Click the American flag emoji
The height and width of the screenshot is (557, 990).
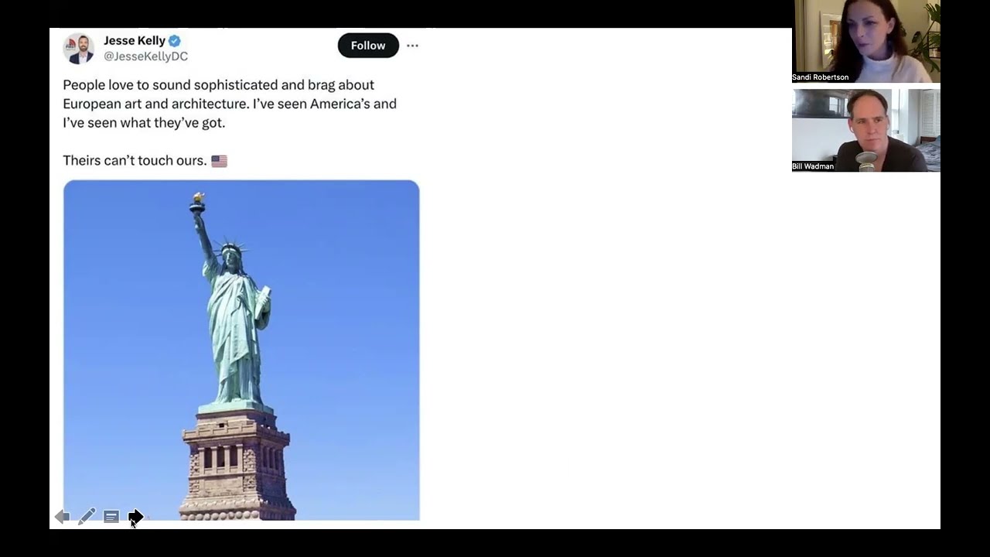coord(219,161)
